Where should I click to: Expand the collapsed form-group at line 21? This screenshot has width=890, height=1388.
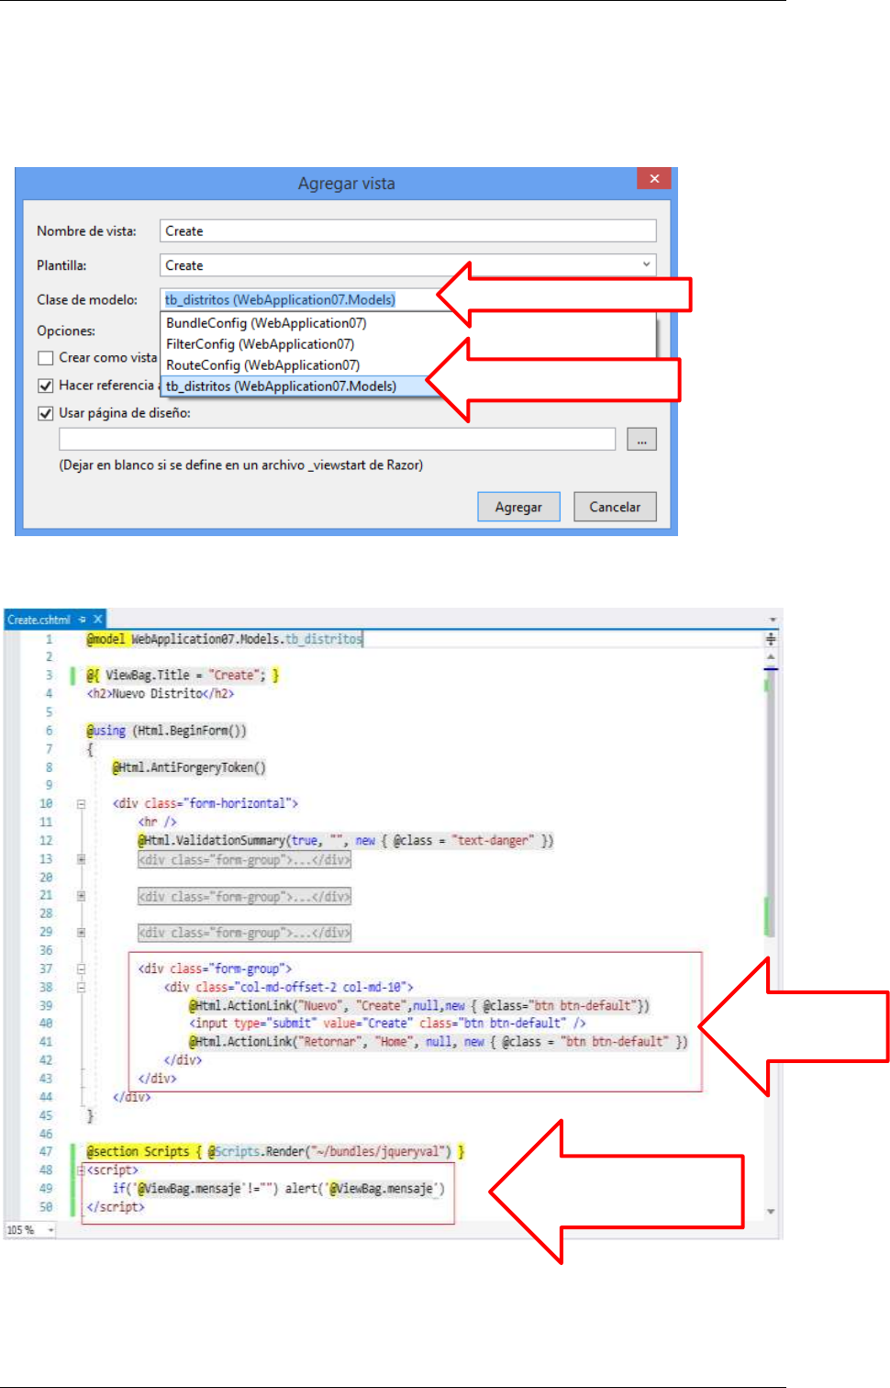click(x=81, y=896)
